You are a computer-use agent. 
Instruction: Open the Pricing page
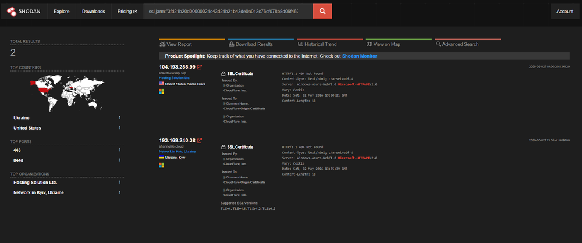point(127,12)
